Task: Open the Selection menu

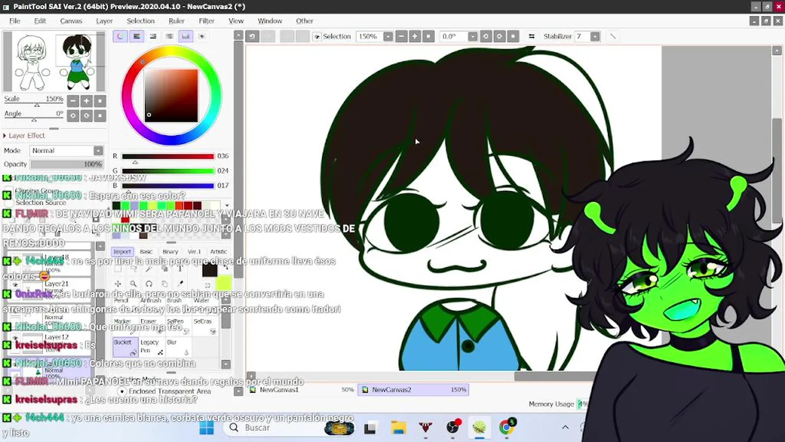Action: pos(140,21)
